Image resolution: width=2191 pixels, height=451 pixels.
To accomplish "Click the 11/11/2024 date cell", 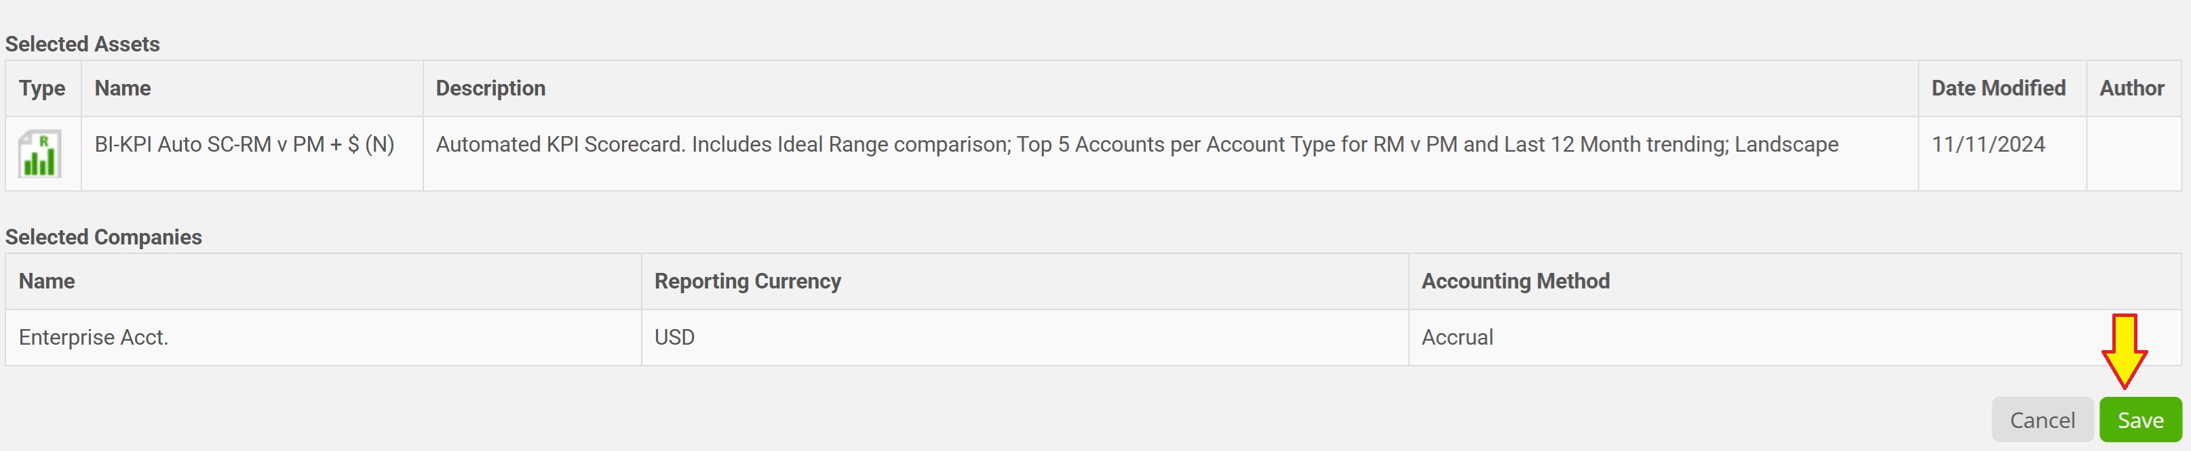I will tap(1988, 144).
